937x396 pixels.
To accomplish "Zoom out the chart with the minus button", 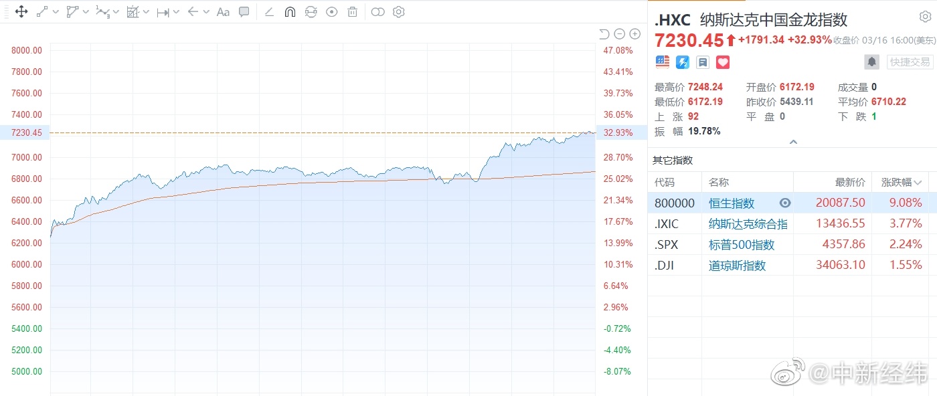I will (x=619, y=33).
